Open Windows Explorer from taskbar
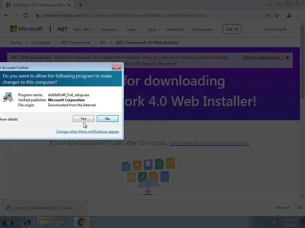 coord(45,222)
